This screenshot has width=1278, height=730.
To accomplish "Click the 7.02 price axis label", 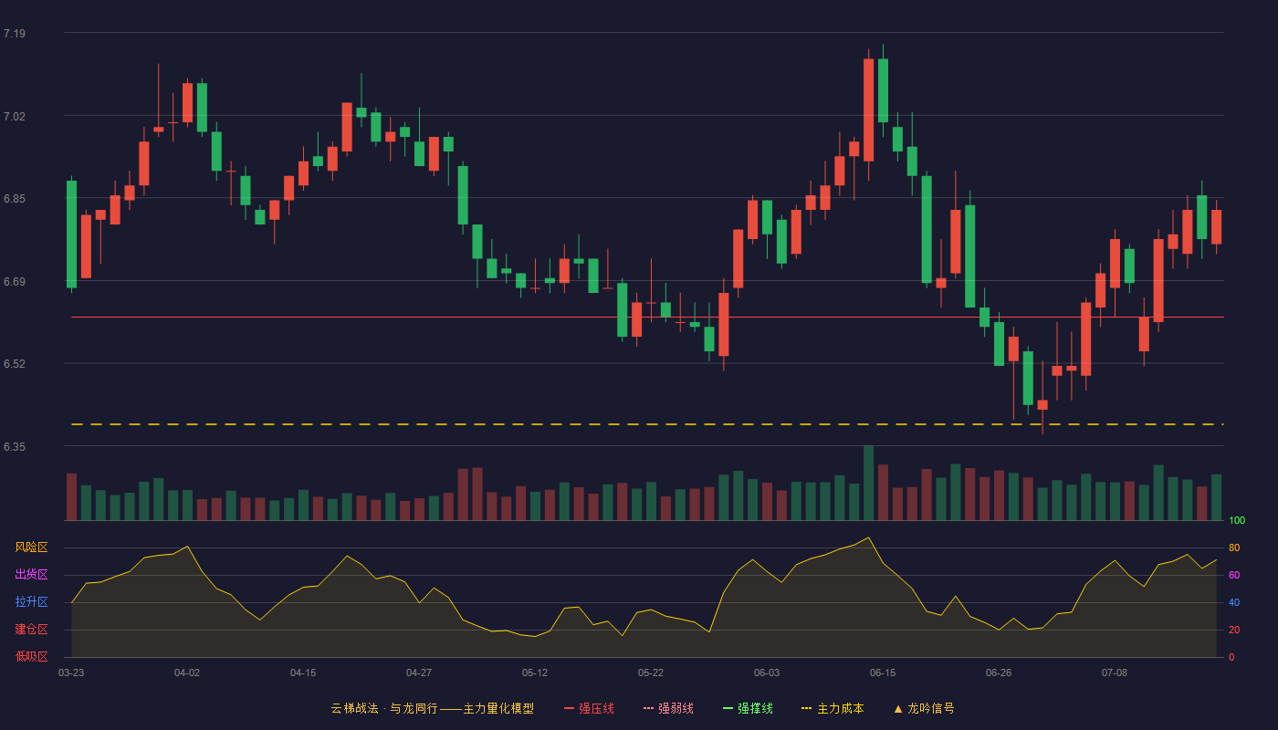I will [x=15, y=117].
